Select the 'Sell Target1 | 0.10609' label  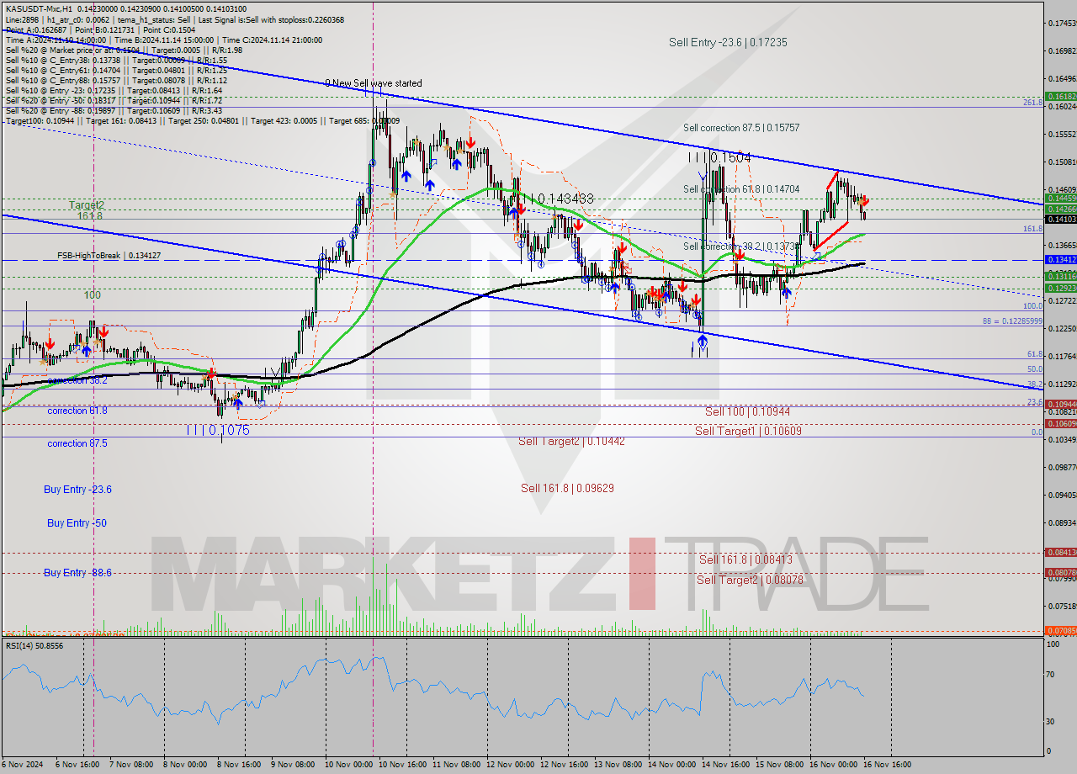pos(748,431)
